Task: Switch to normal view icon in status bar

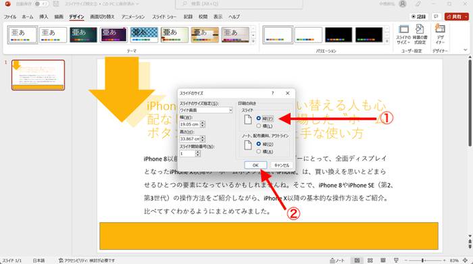Action: click(x=357, y=261)
